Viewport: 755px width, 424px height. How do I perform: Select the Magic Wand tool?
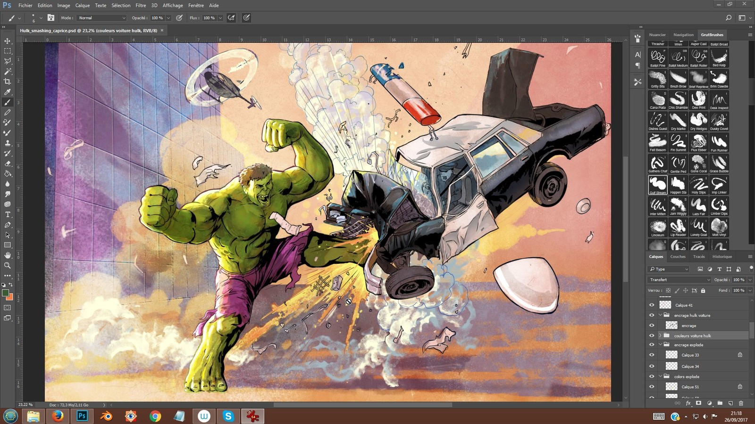[8, 72]
